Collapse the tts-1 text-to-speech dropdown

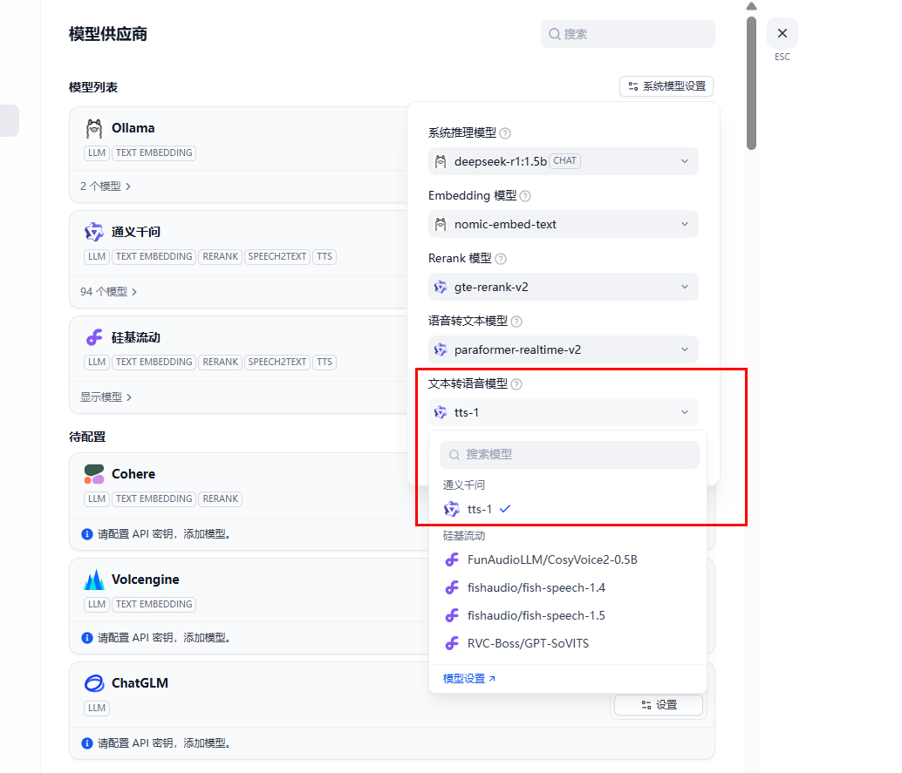click(x=564, y=412)
